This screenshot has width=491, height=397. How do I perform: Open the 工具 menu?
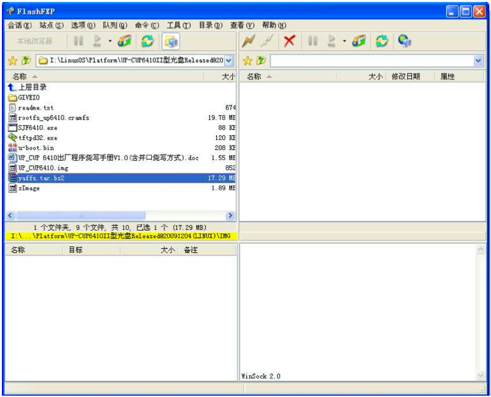point(178,25)
